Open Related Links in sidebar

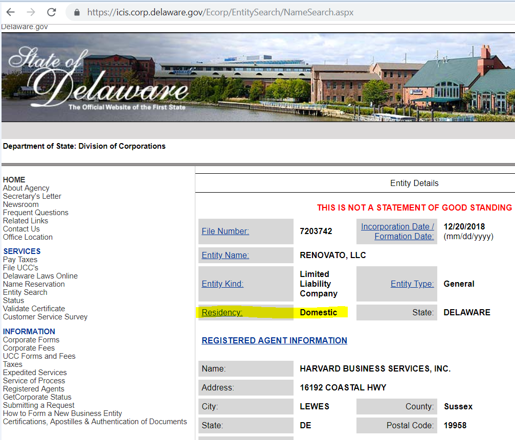(25, 221)
